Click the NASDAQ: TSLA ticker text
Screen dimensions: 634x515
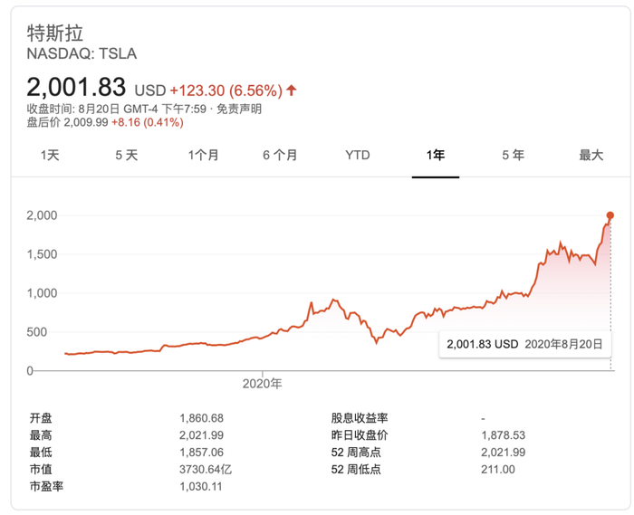pyautogui.click(x=82, y=53)
